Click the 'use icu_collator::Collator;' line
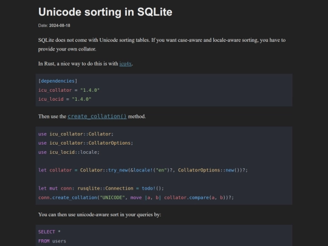Screen dimensions: 328x246 pos(76,134)
